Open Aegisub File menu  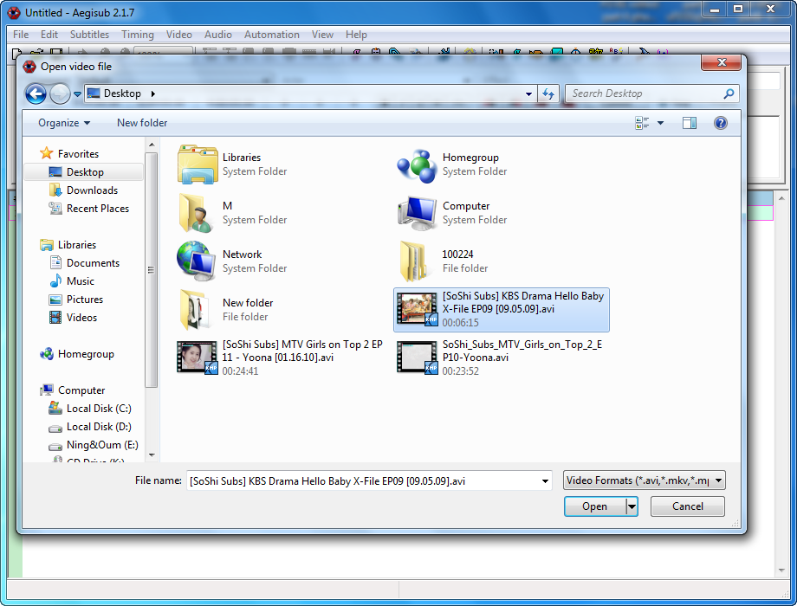21,35
